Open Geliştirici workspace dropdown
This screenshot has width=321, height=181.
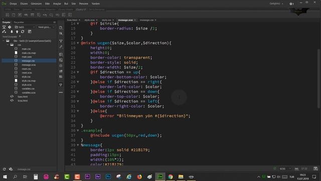[276, 4]
